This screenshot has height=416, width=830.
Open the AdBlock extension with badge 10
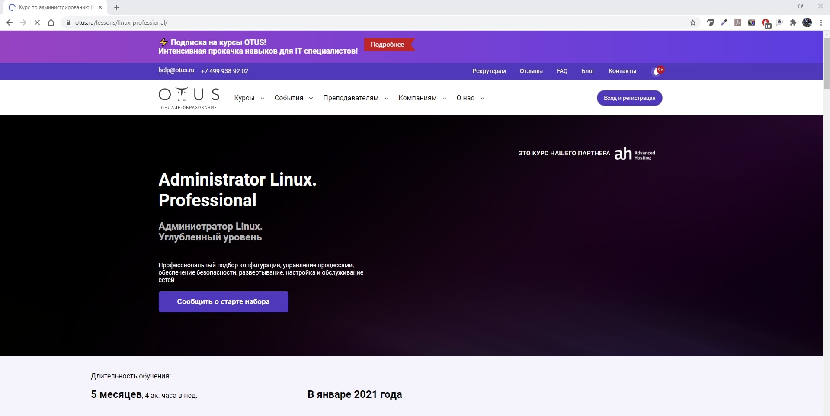766,23
